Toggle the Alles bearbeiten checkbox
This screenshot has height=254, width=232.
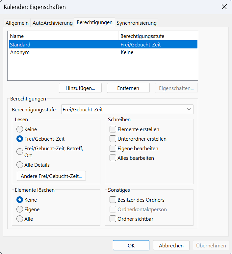(113, 158)
